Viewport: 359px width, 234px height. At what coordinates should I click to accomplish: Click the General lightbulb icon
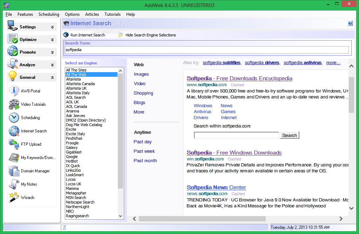pyautogui.click(x=13, y=76)
